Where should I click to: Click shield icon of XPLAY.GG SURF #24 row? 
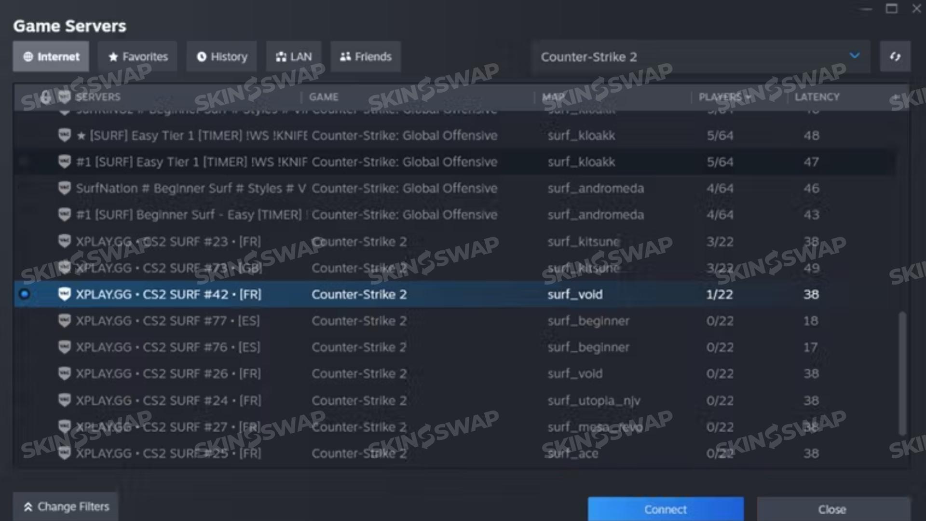64,400
